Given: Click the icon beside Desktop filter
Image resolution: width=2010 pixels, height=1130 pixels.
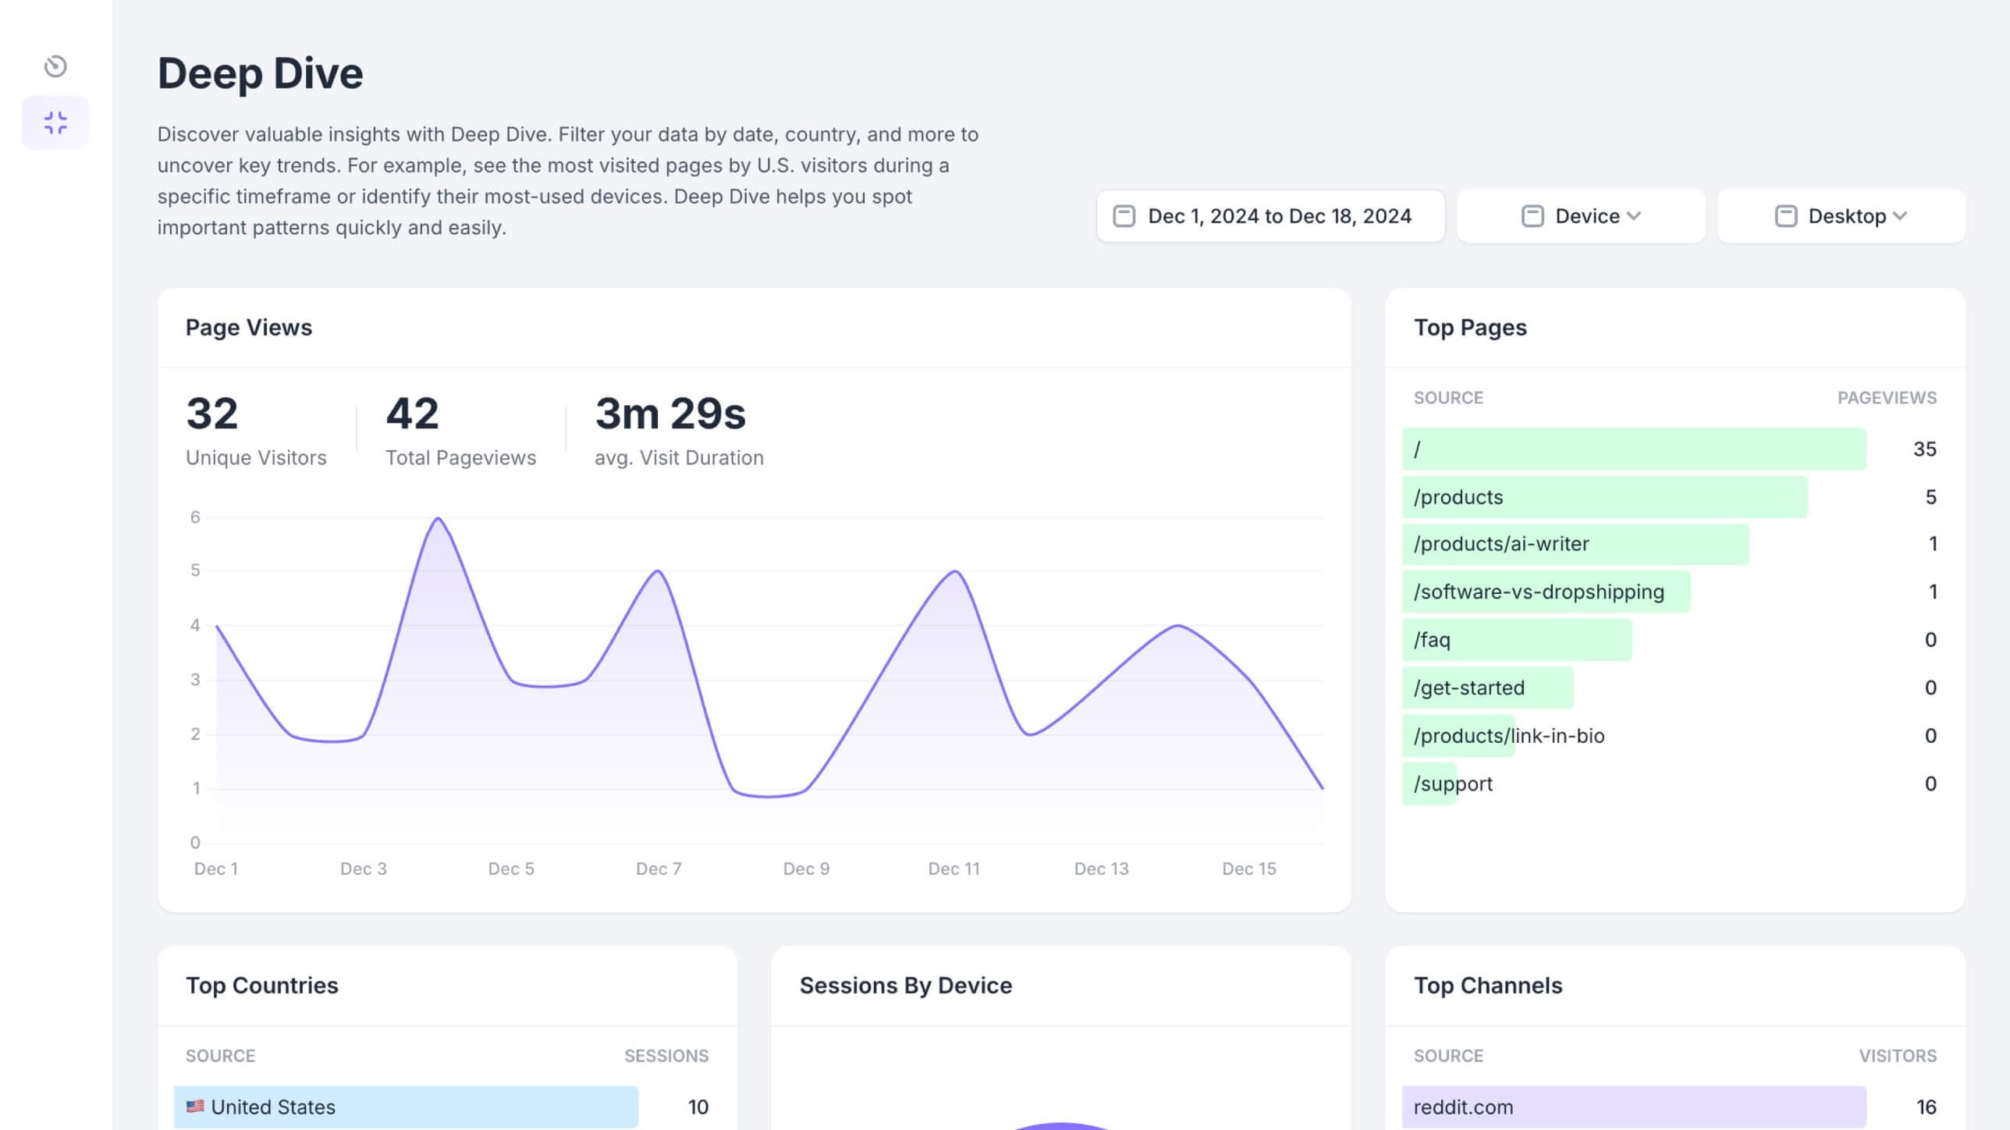Looking at the screenshot, I should pos(1786,216).
